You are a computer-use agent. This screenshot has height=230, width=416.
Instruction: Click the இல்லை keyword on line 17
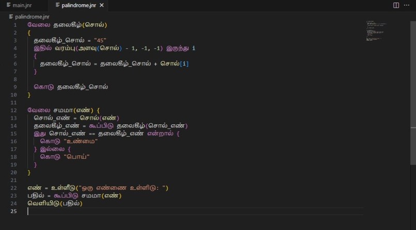(x=52, y=149)
